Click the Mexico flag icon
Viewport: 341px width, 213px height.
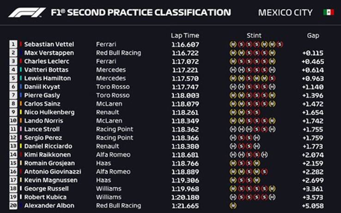329,12
